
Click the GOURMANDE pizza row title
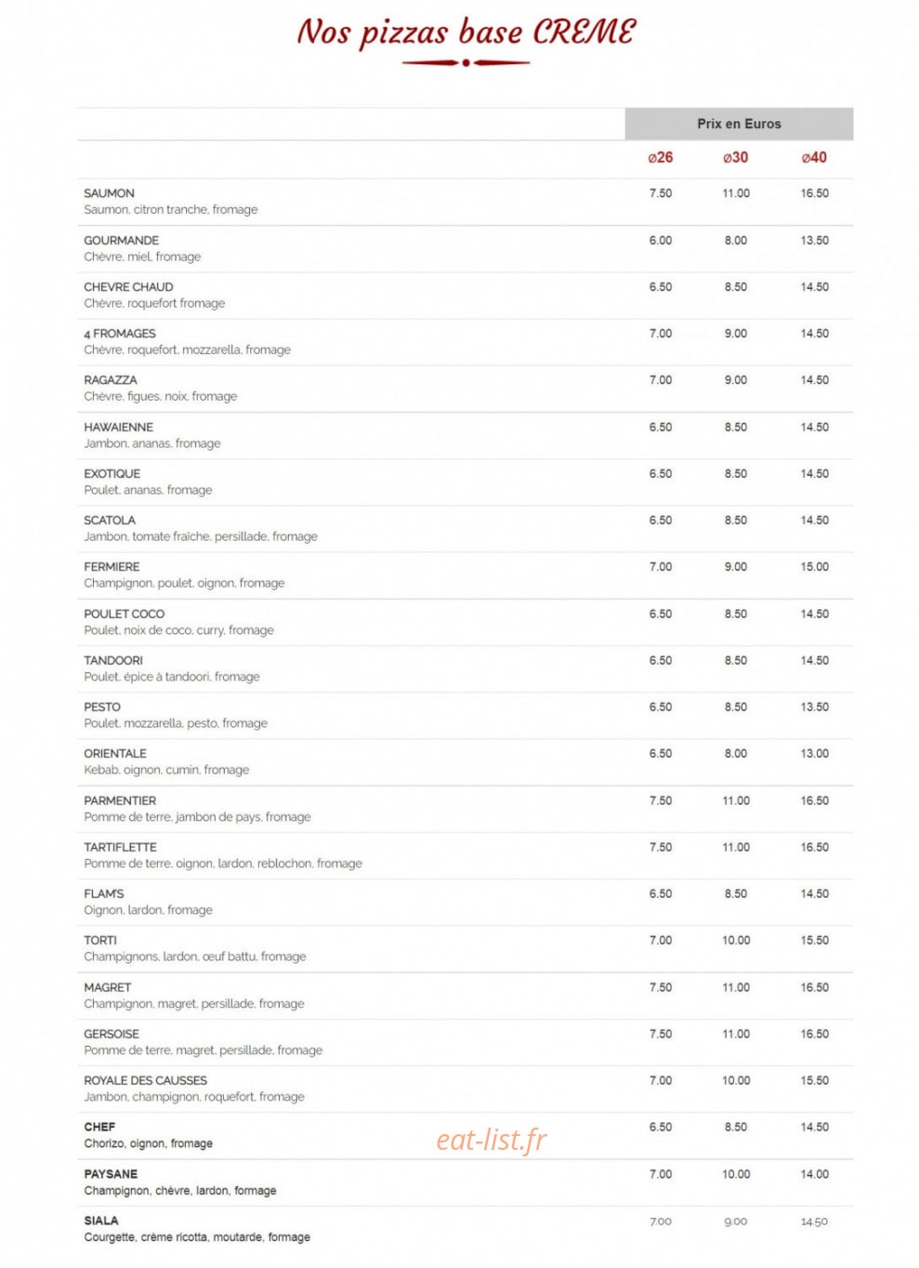(x=121, y=240)
